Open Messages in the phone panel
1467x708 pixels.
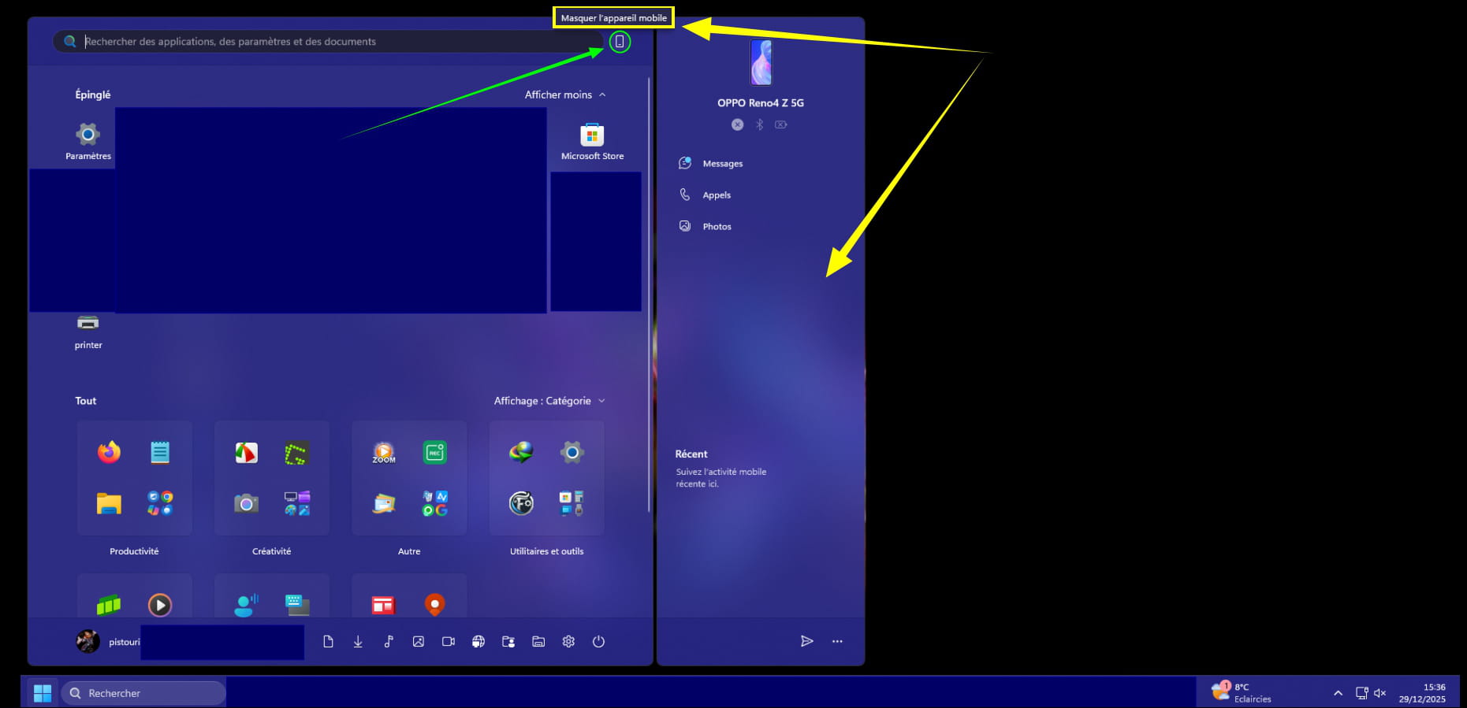(x=711, y=164)
